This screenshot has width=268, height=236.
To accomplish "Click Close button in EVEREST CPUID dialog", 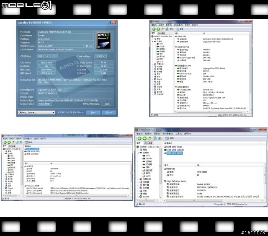I will click(x=109, y=112).
